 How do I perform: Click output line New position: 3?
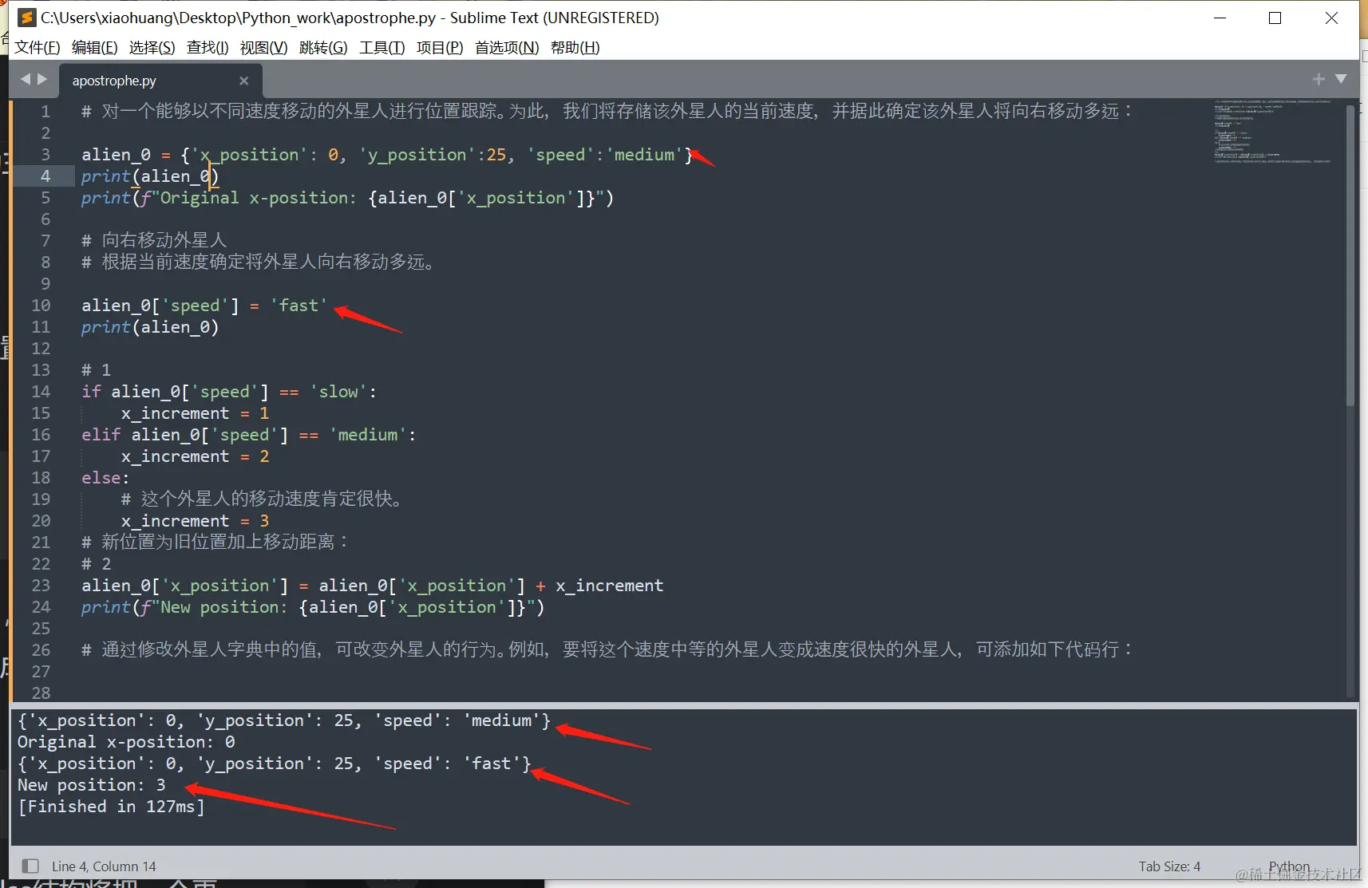click(x=92, y=785)
